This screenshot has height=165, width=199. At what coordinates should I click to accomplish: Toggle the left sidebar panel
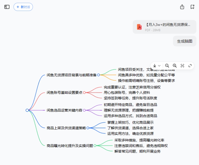[7, 7]
